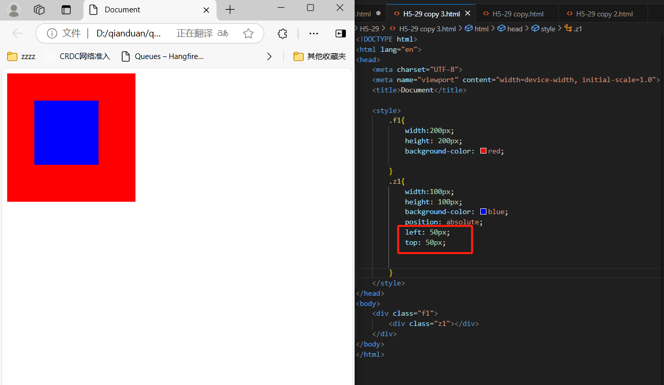Viewport: 664px width, 385px height.
Task: Expand the bookmarks bar overflow chevron
Action: tap(269, 56)
